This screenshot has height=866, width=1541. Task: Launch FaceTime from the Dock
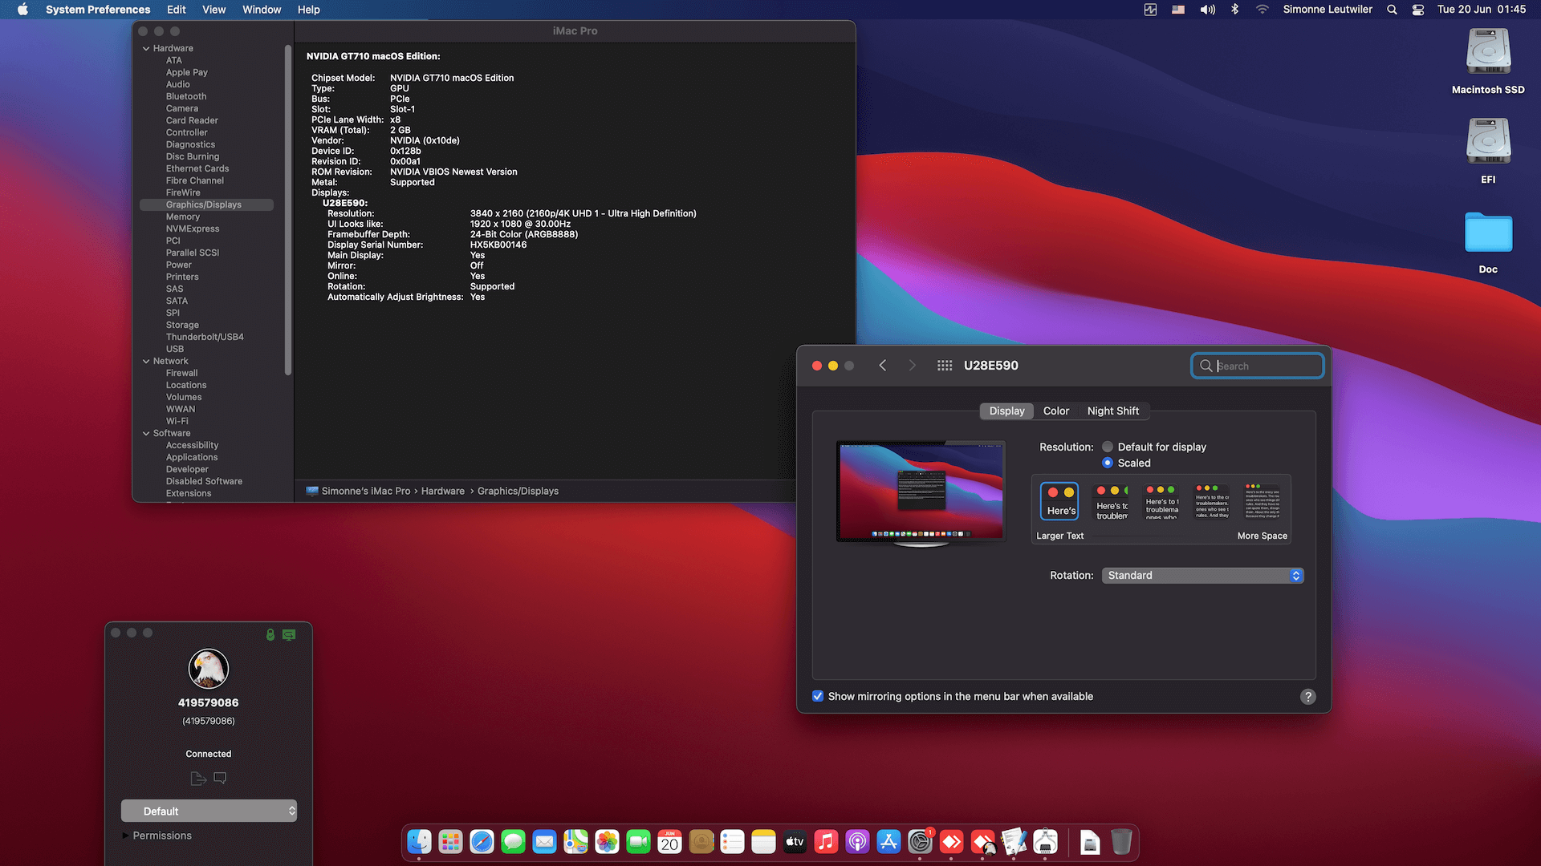[x=638, y=842]
